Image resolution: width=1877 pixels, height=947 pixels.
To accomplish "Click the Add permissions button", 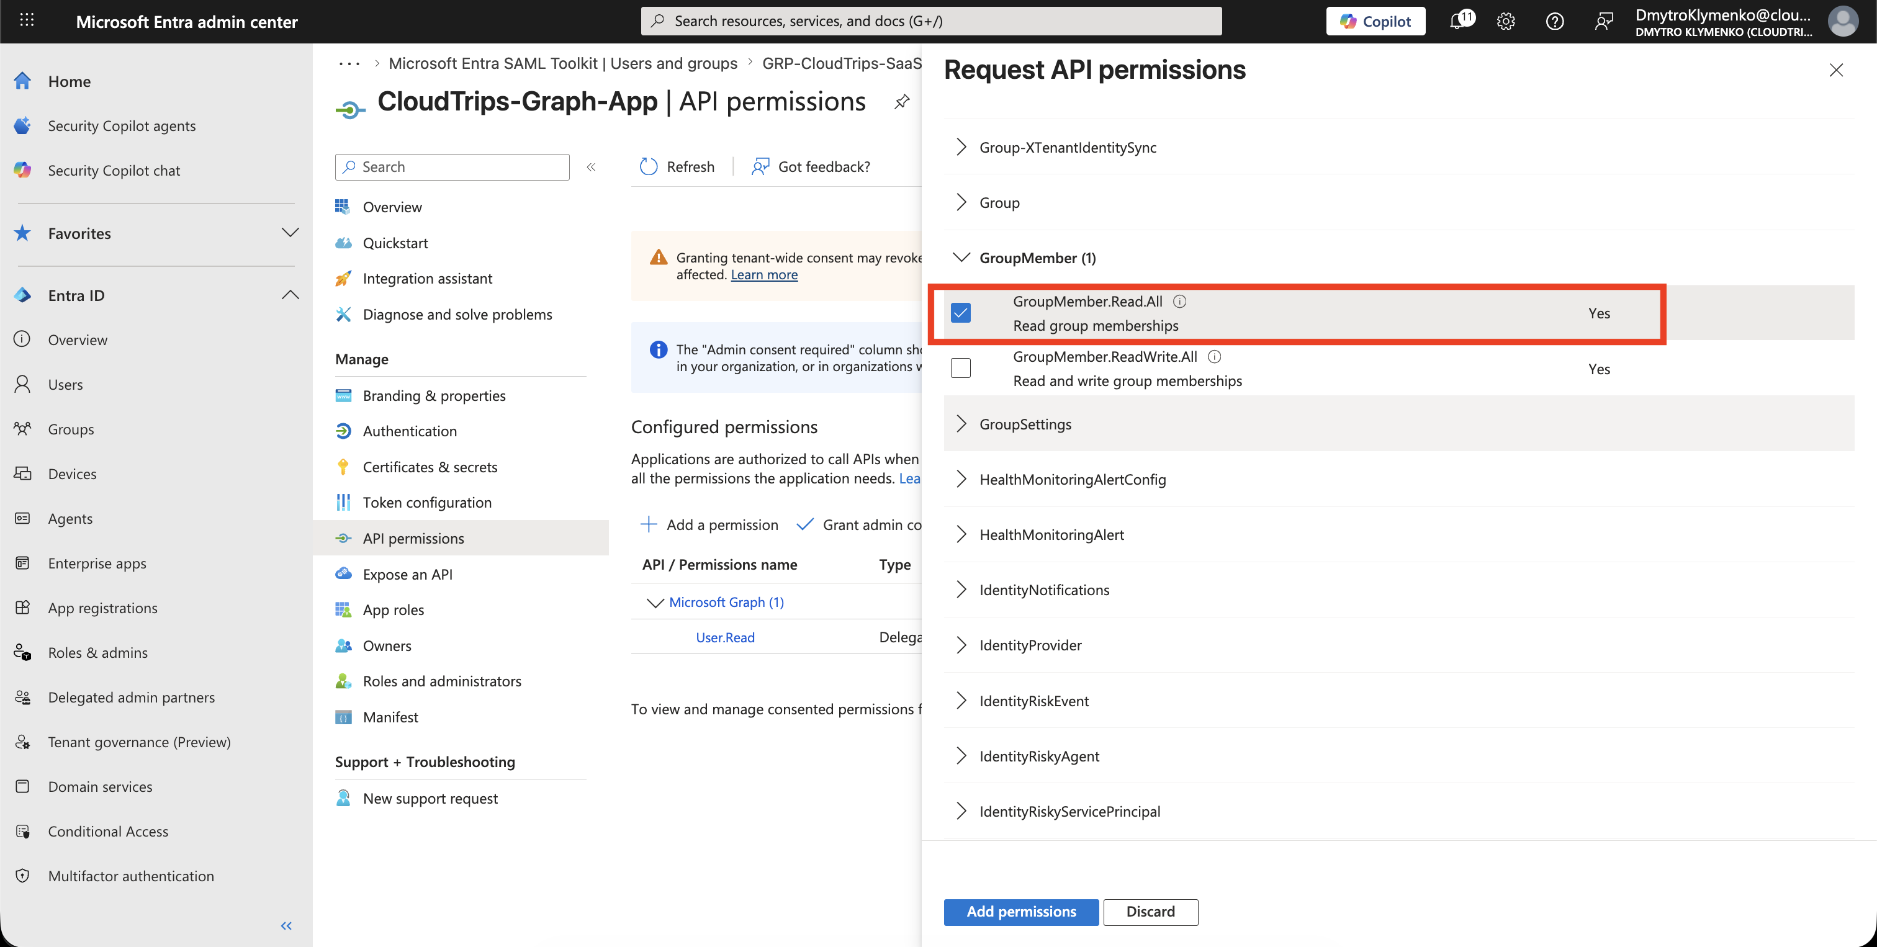I will [x=1021, y=911].
